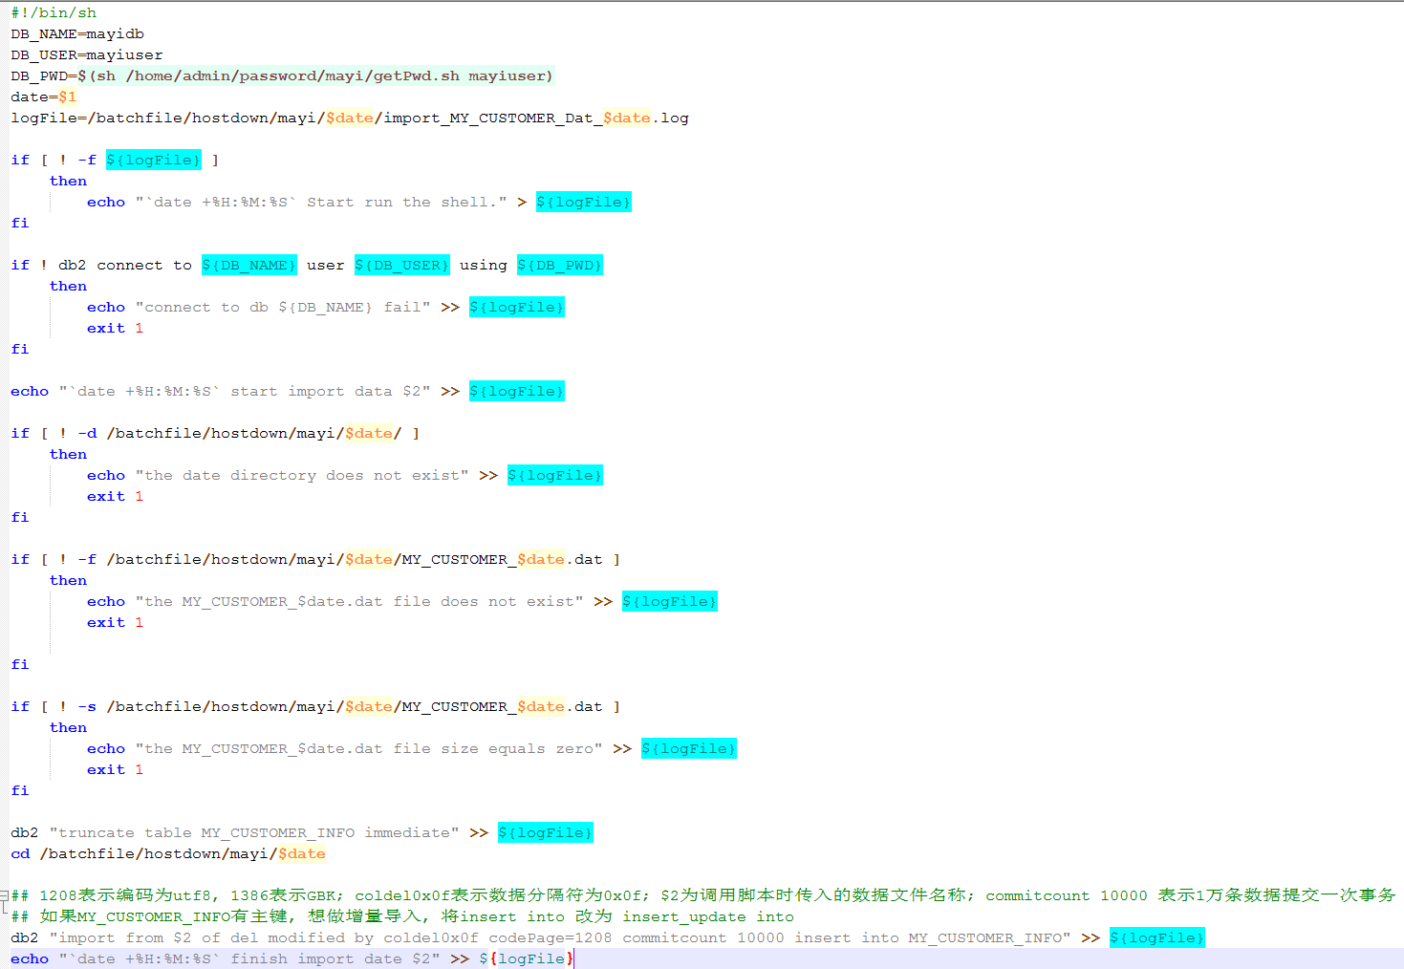Click ${logFile} at end of last line
Image resolution: width=1404 pixels, height=969 pixels.
click(527, 958)
